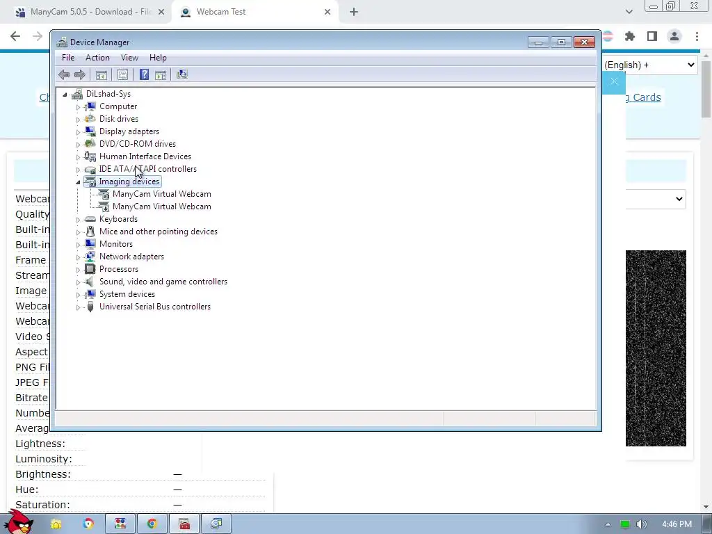Select the first ManyCam Virtual Webcam device
This screenshot has height=534, width=712.
coord(161,194)
